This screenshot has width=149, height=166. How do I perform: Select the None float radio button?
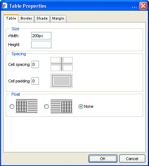[81, 106]
